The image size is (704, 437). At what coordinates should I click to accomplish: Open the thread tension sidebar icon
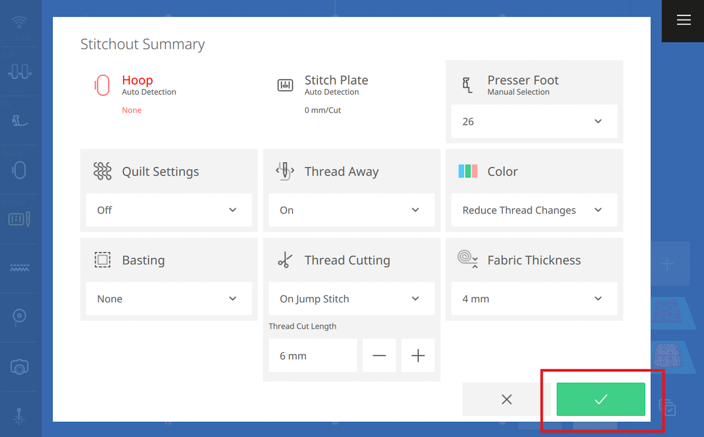click(19, 70)
